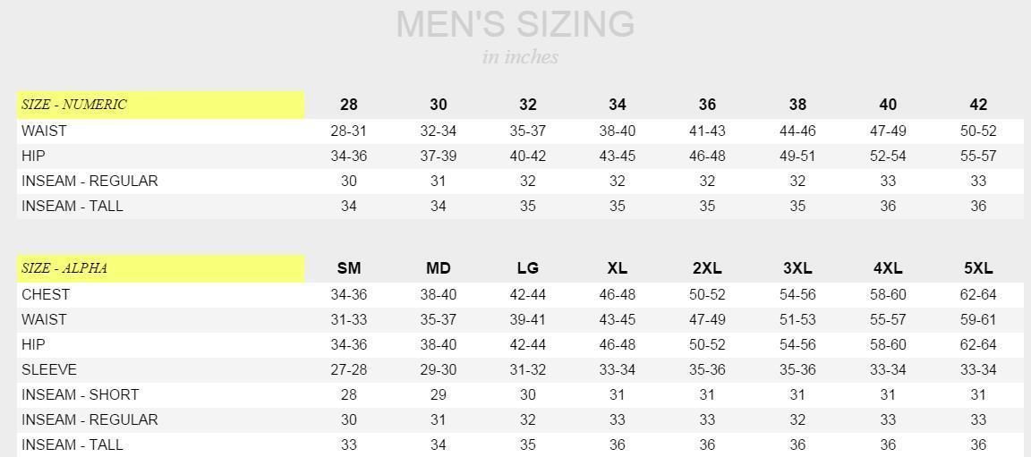This screenshot has width=1031, height=457.
Task: Click the SLEEVE row label
Action: (48, 369)
